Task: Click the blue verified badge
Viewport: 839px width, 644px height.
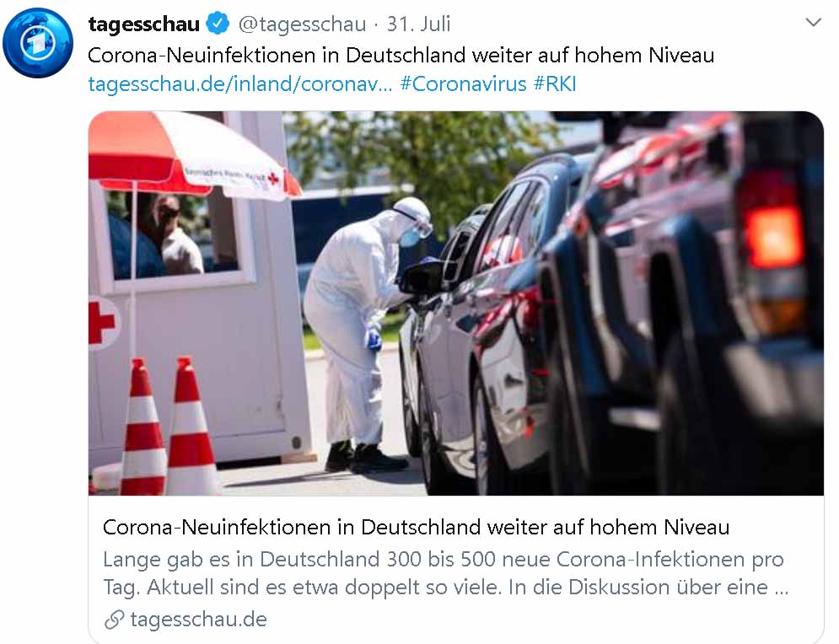Action: (x=218, y=24)
